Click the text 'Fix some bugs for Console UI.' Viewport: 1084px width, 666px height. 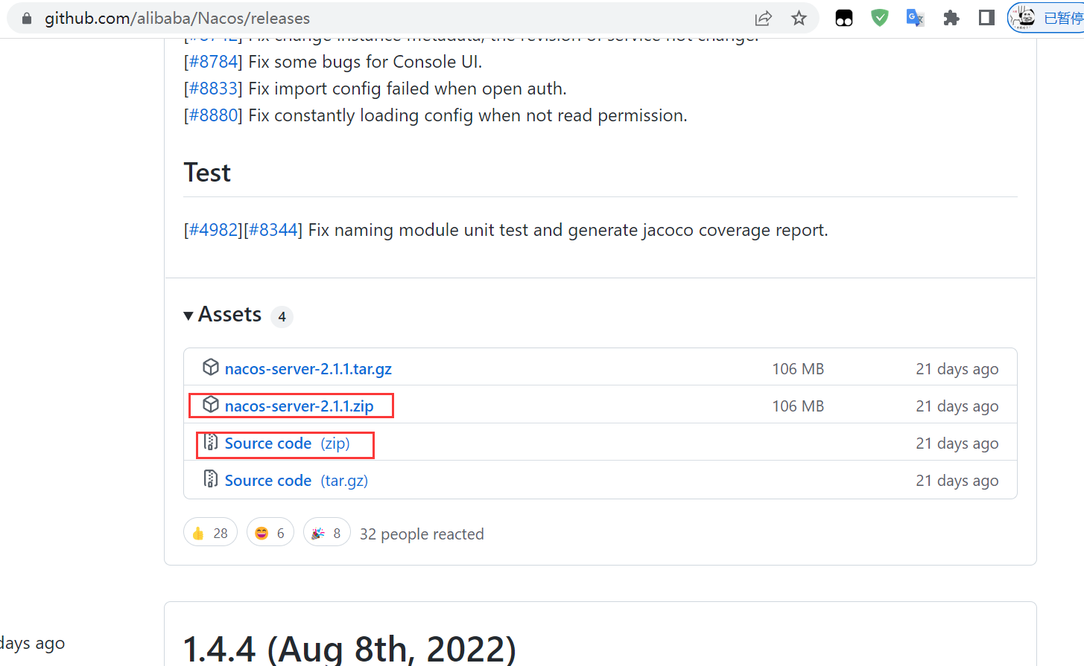(365, 62)
